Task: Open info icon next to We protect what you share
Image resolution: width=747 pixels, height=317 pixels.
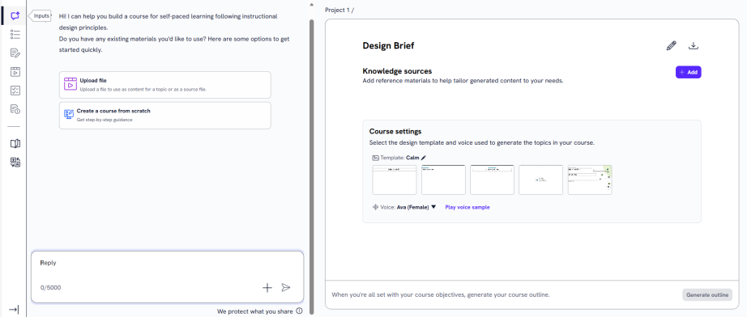Action: tap(299, 311)
